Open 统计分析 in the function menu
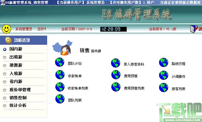202x122 pixels. click(18, 105)
